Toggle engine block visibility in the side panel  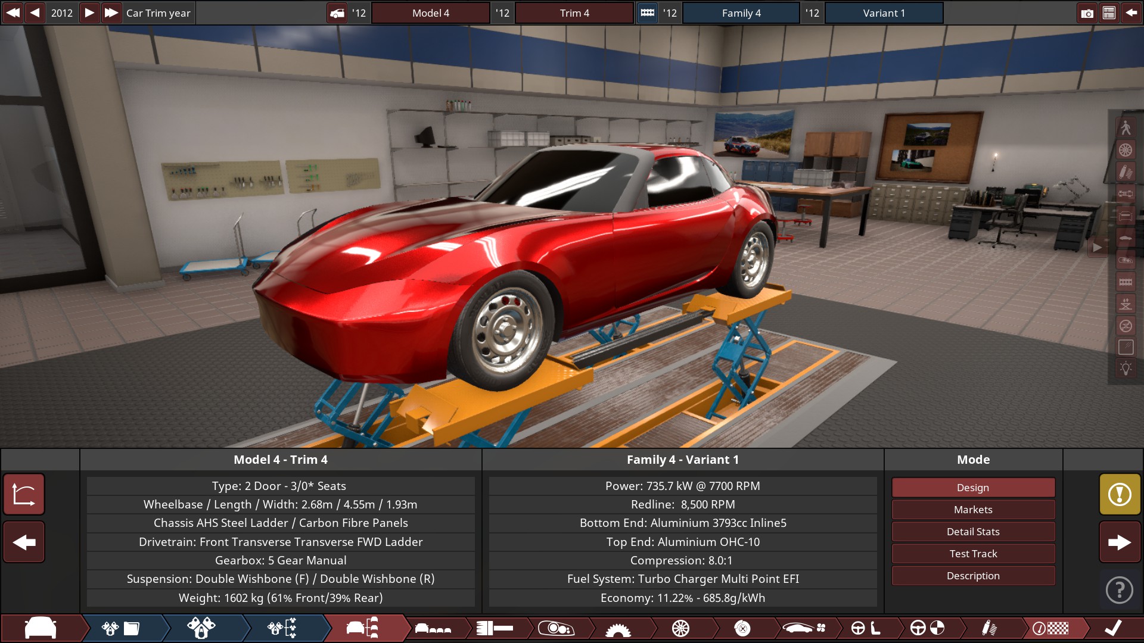click(x=1126, y=282)
